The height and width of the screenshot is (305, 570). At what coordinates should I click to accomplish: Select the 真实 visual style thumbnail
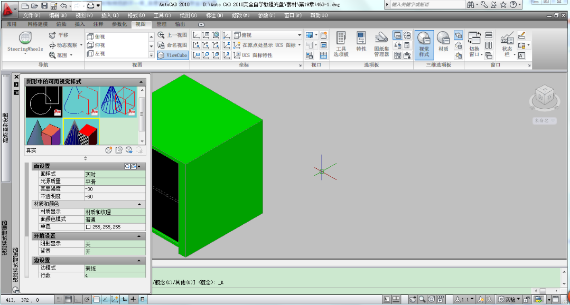(x=81, y=131)
